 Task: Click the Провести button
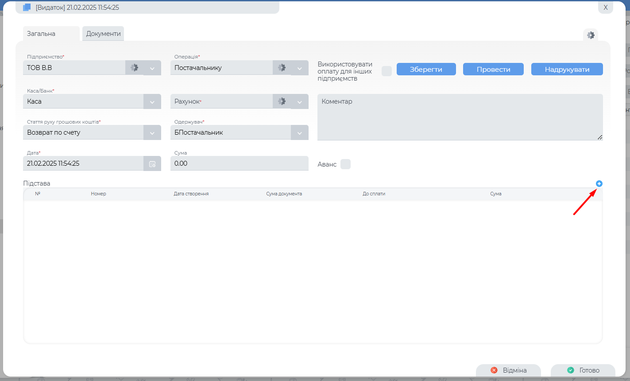493,70
